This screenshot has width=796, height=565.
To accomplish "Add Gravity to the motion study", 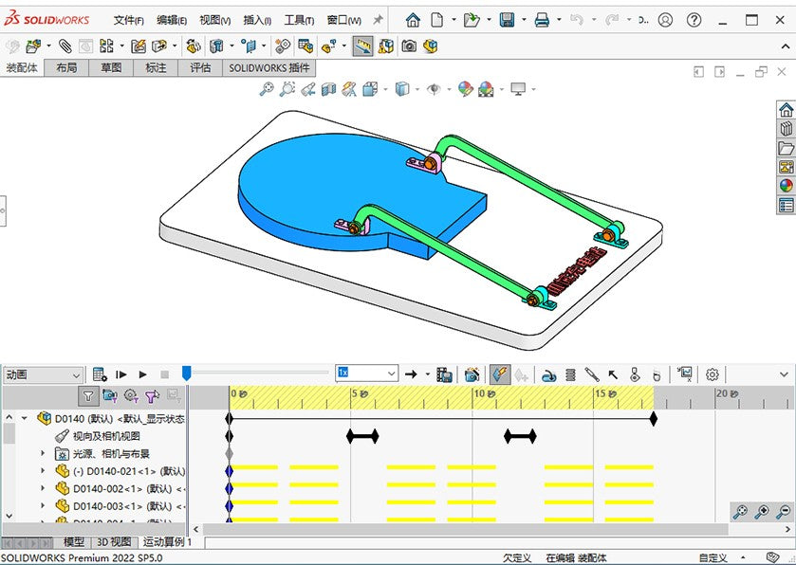I will (657, 375).
